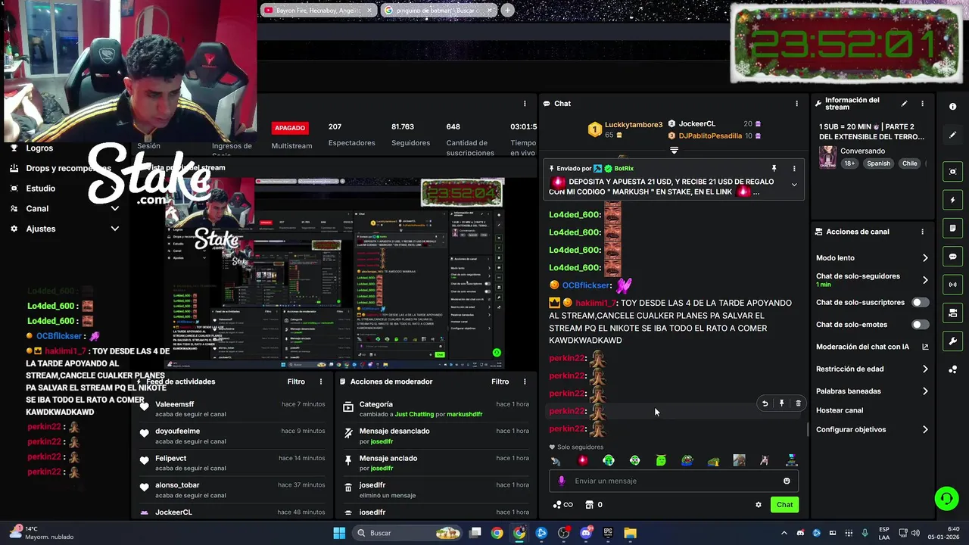Toggle Chat de solo-emotes switch
The image size is (969, 545).
click(920, 325)
